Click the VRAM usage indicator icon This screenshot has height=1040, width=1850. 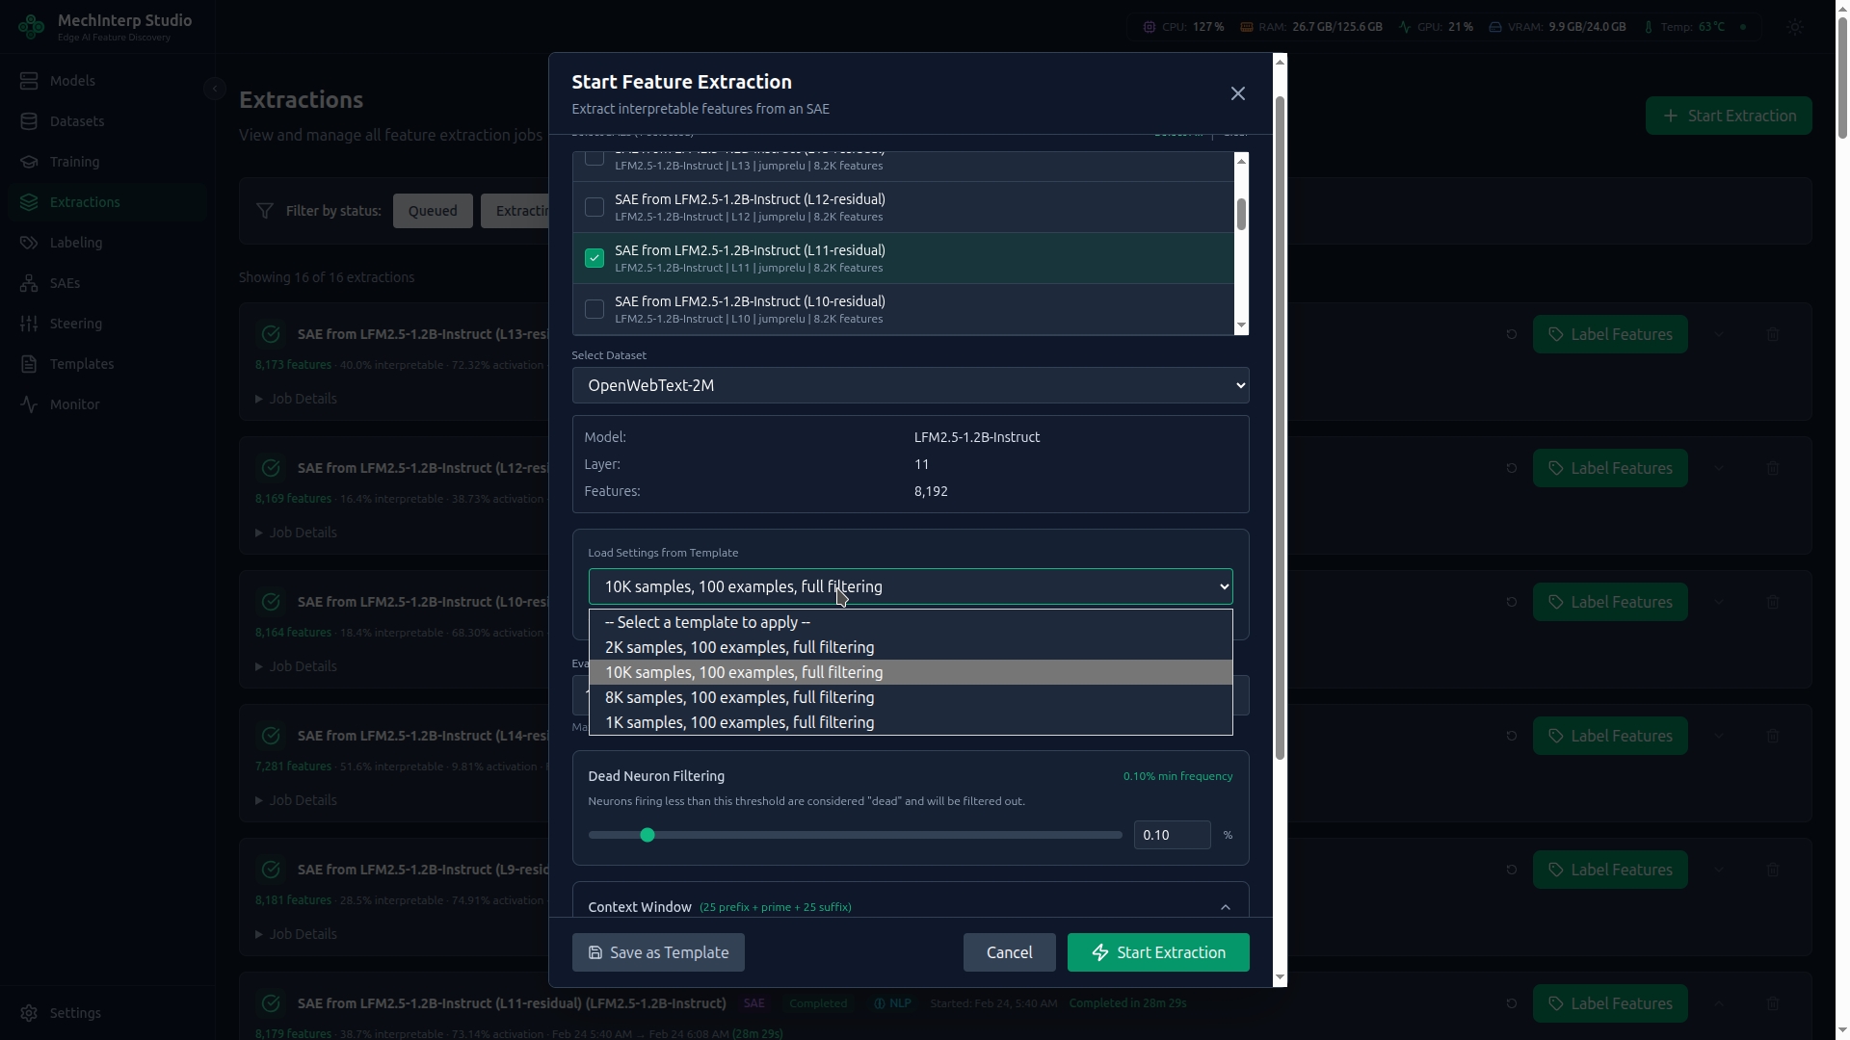coord(1495,27)
